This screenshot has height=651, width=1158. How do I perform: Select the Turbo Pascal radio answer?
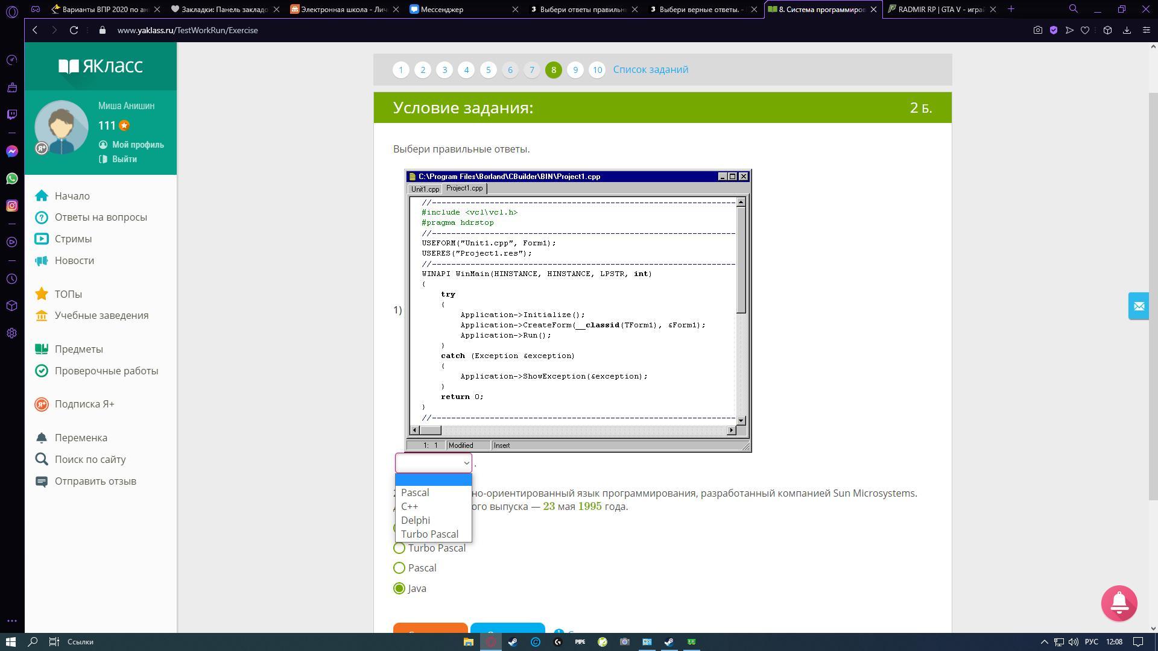pyautogui.click(x=399, y=548)
